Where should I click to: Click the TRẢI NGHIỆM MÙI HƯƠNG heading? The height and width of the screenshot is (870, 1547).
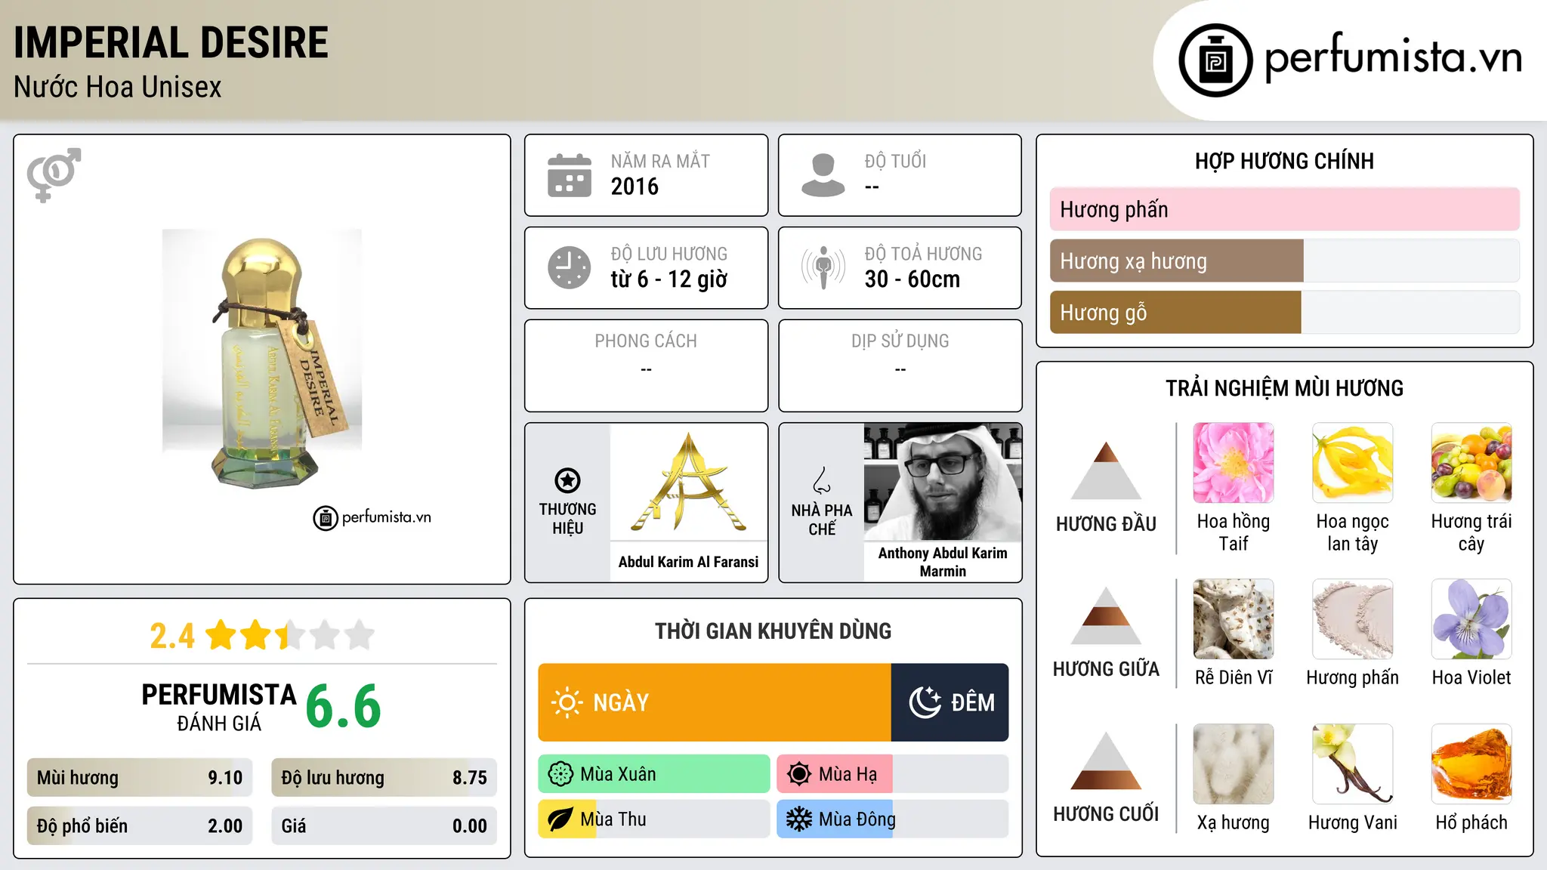(x=1284, y=388)
